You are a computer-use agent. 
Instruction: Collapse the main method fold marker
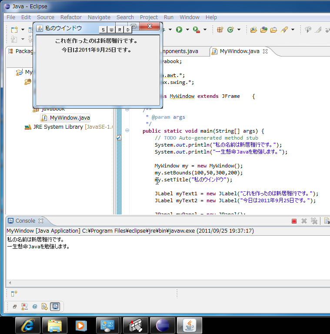click(x=127, y=130)
